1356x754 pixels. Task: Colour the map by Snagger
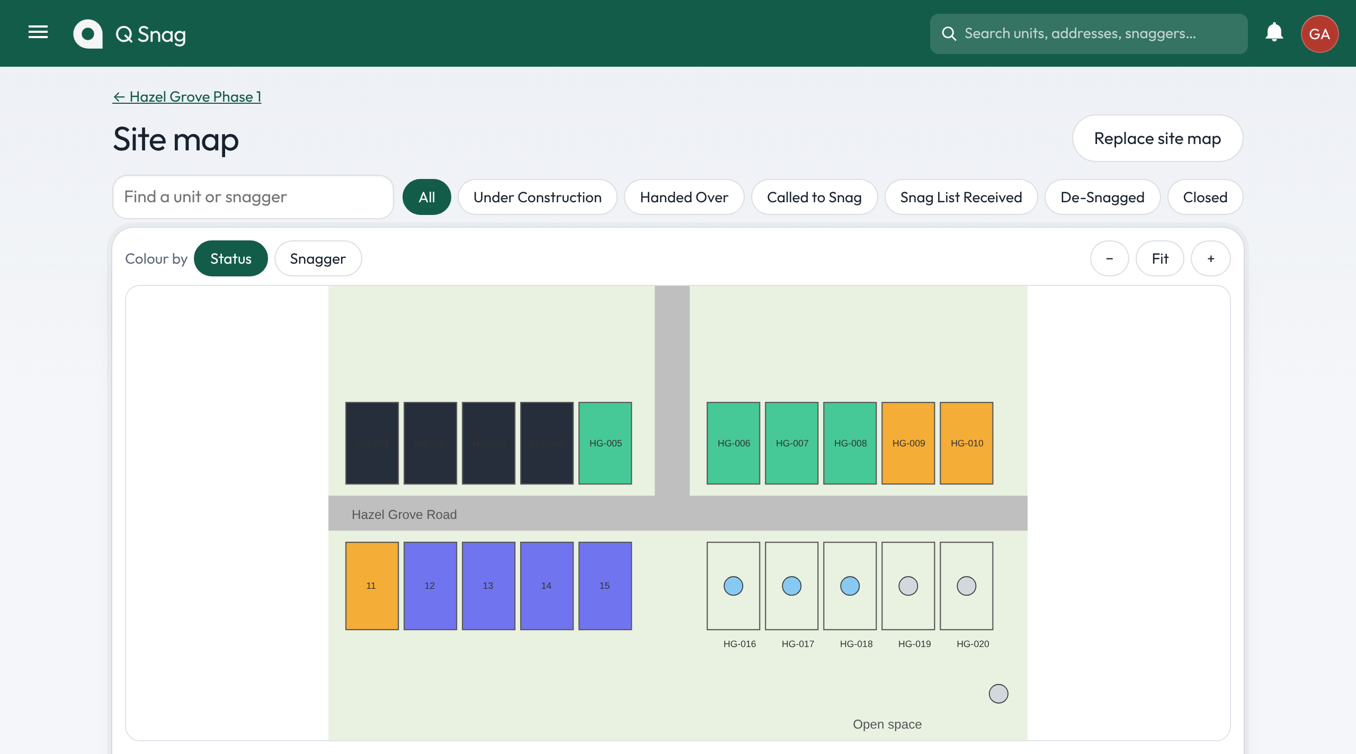318,258
